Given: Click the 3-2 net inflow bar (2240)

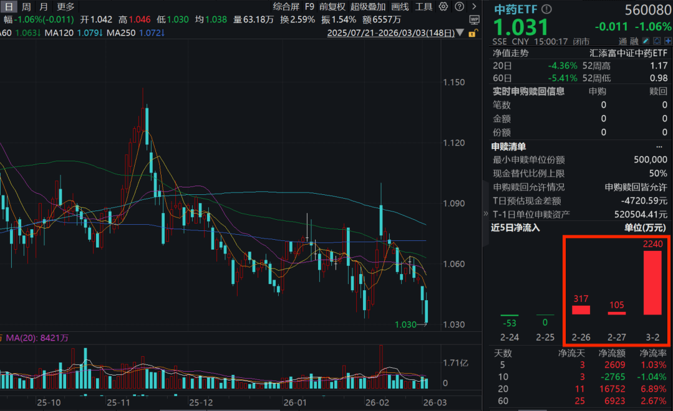Looking at the screenshot, I should [x=652, y=283].
